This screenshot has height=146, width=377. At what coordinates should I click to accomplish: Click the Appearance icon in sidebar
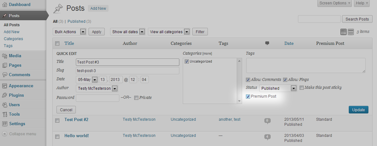pyautogui.click(x=4, y=86)
